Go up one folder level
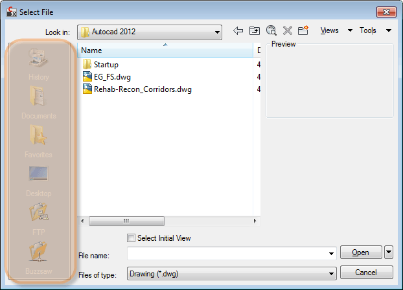403x290 pixels. point(255,31)
